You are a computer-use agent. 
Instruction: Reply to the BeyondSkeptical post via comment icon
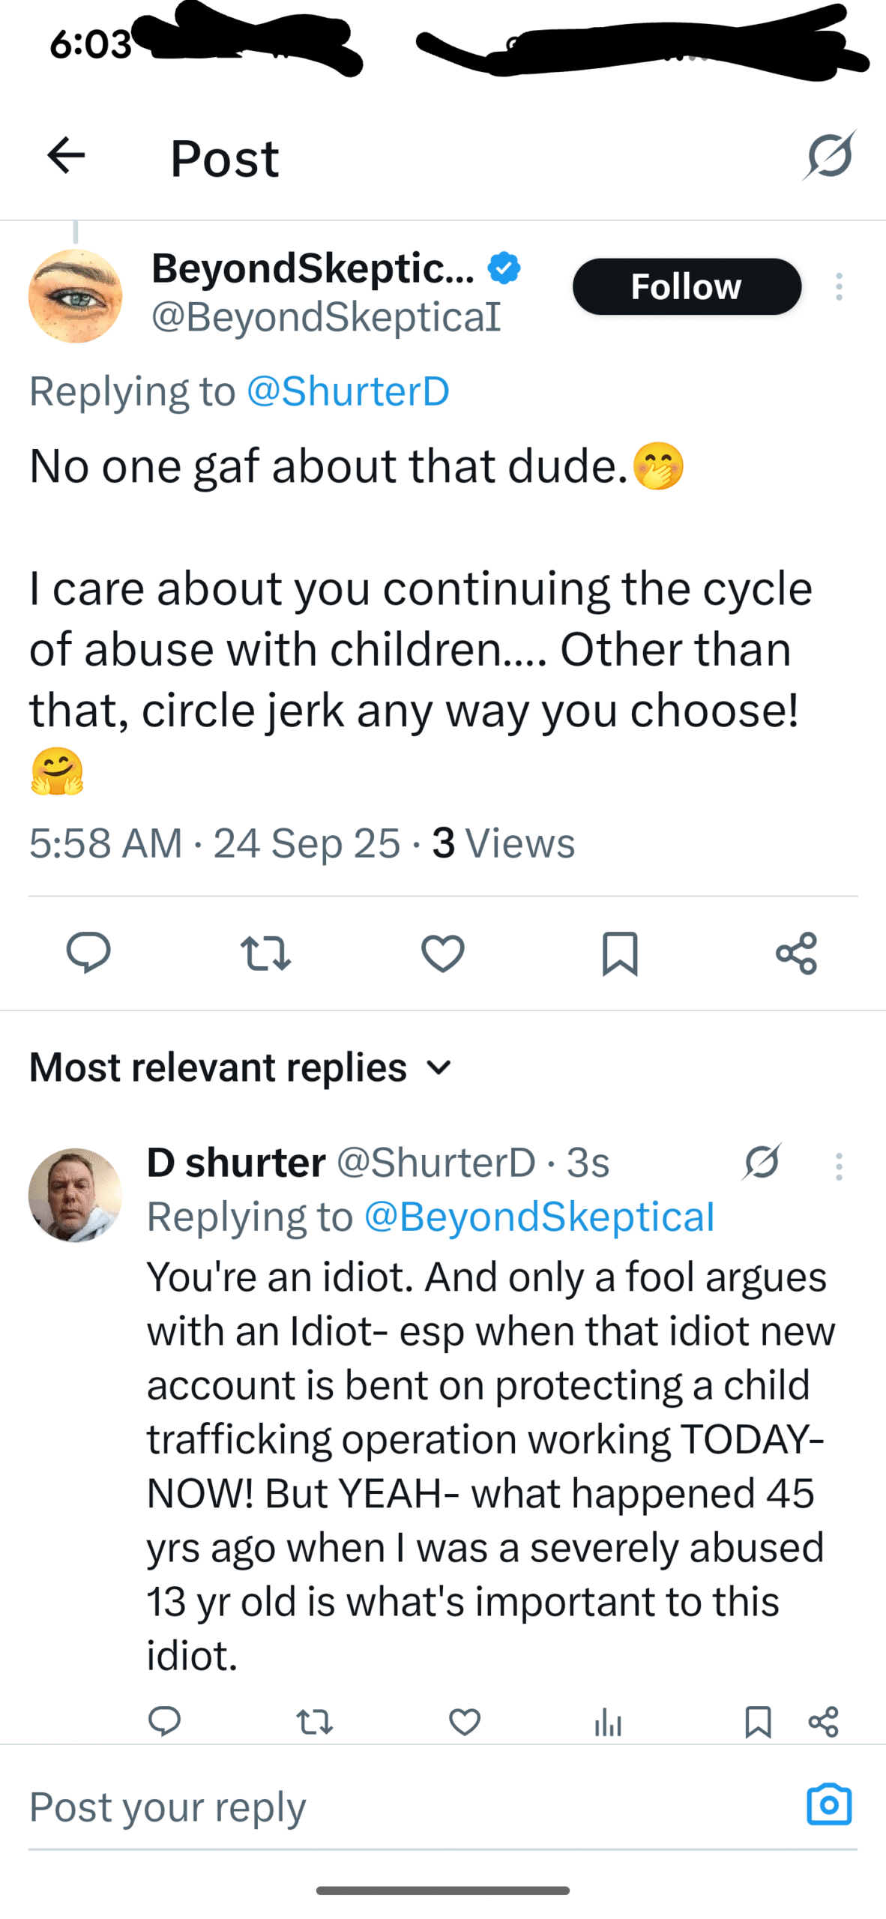point(88,953)
